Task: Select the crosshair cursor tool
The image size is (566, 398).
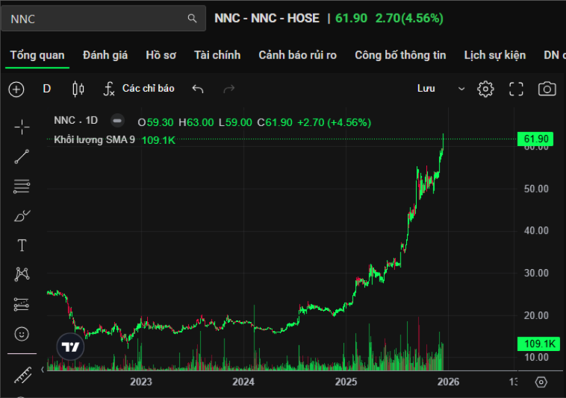Action: (x=22, y=127)
